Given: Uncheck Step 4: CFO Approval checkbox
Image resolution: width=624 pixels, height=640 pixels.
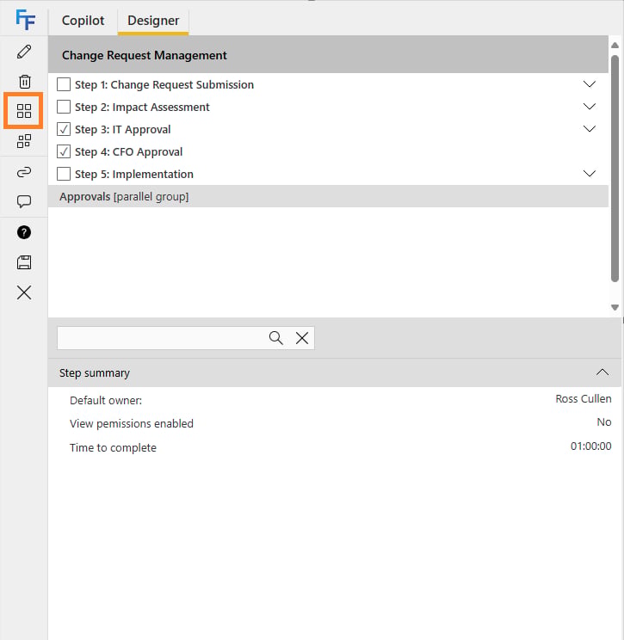Looking at the screenshot, I should click(x=64, y=152).
